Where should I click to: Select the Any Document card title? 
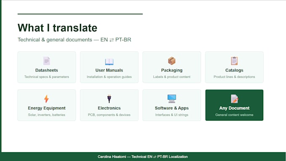pos(234,108)
